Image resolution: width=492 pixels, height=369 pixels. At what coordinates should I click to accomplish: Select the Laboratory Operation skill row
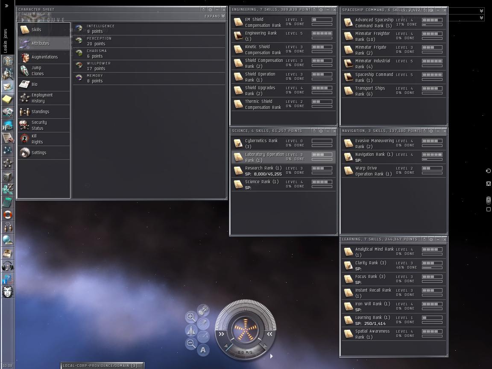(284, 157)
